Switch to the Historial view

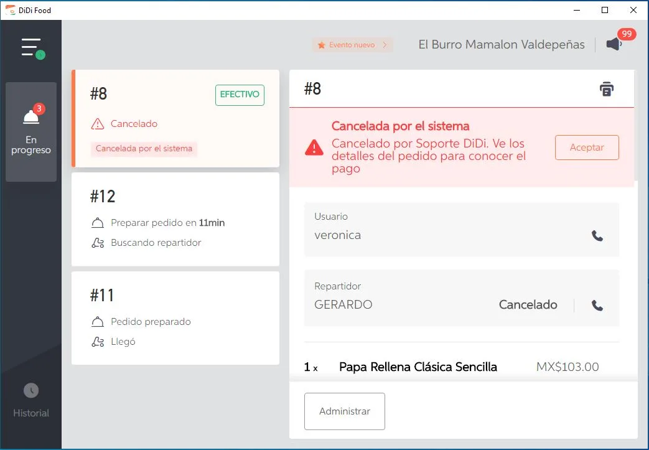[30, 401]
